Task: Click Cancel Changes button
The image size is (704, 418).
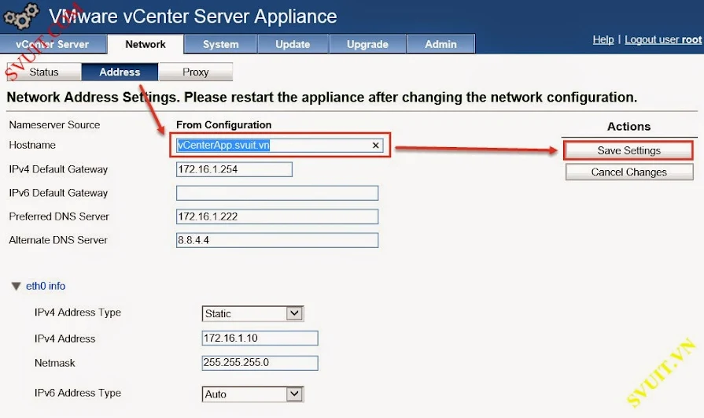Action: pos(628,172)
